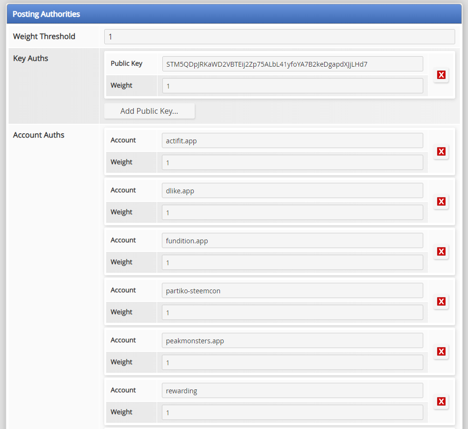Change weight for fundition.app account
Screen dimensions: 468x429
click(292, 262)
